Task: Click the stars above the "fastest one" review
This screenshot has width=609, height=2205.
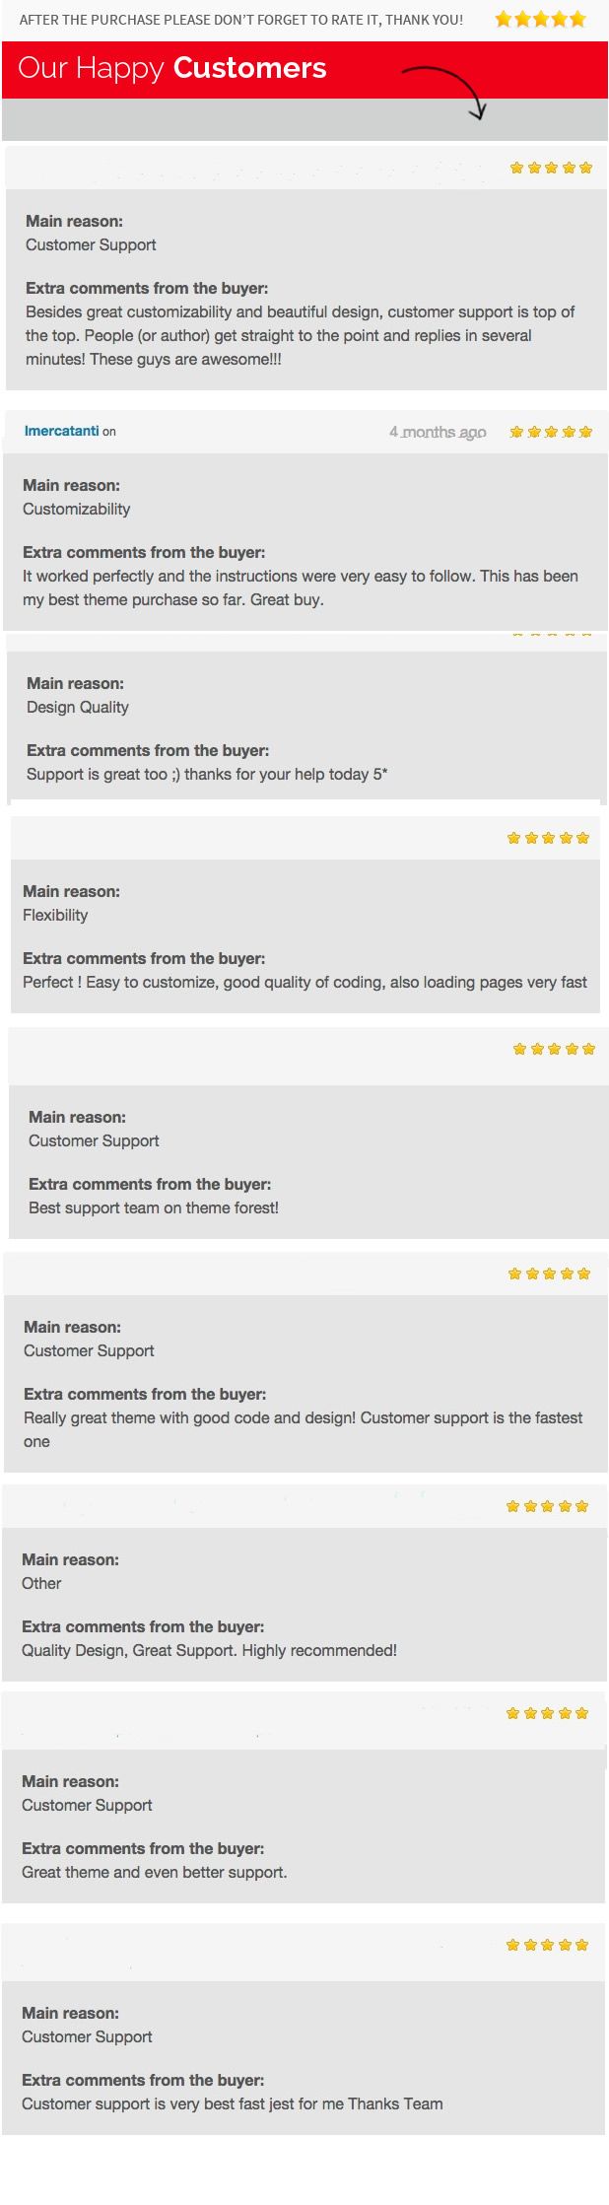Action: click(x=549, y=1274)
